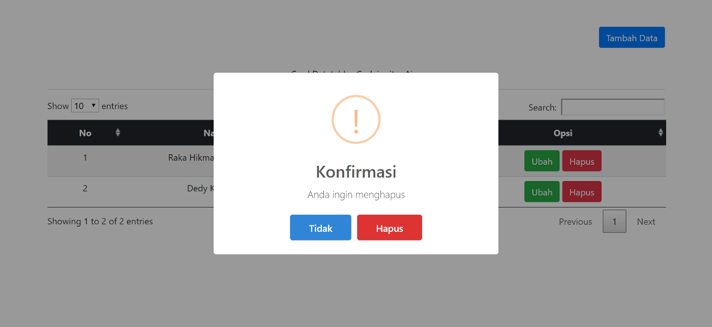This screenshot has height=327, width=712.
Task: Select the Konfirmasi dialog title
Action: tap(356, 171)
